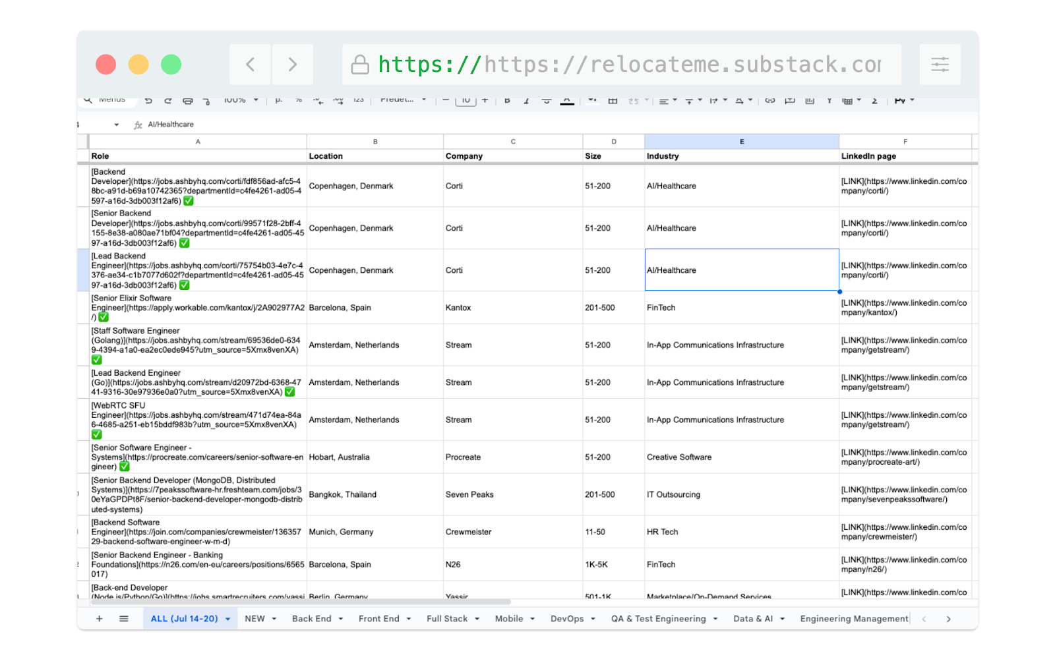This screenshot has width=1055, height=659.
Task: Decrease font size with minus button
Action: pos(446,100)
